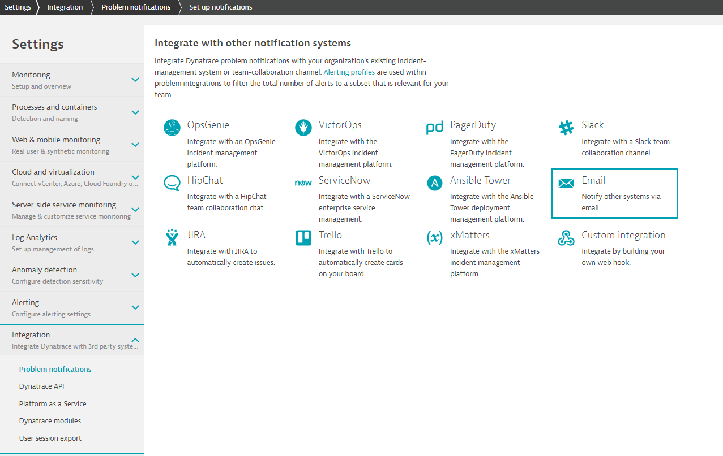723x456 pixels.
Task: Expand the Alerting section chevron
Action: (135, 307)
